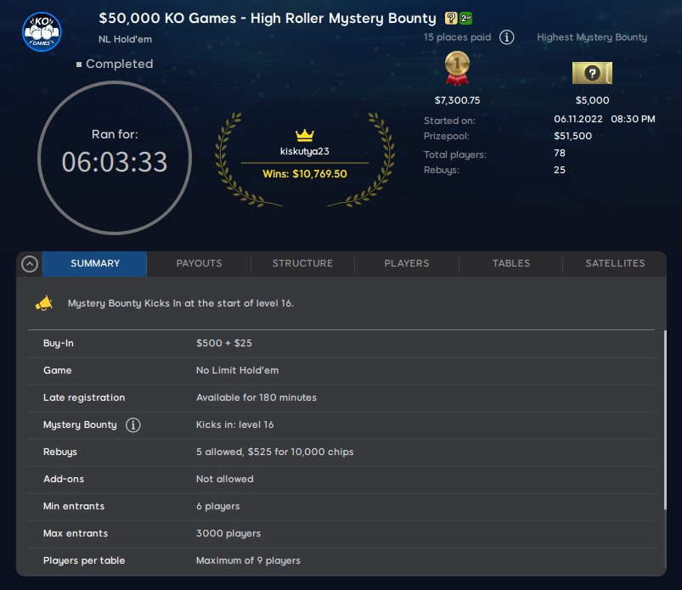The height and width of the screenshot is (590, 682).
Task: Click the circular run-time progress ring
Action: (115, 159)
